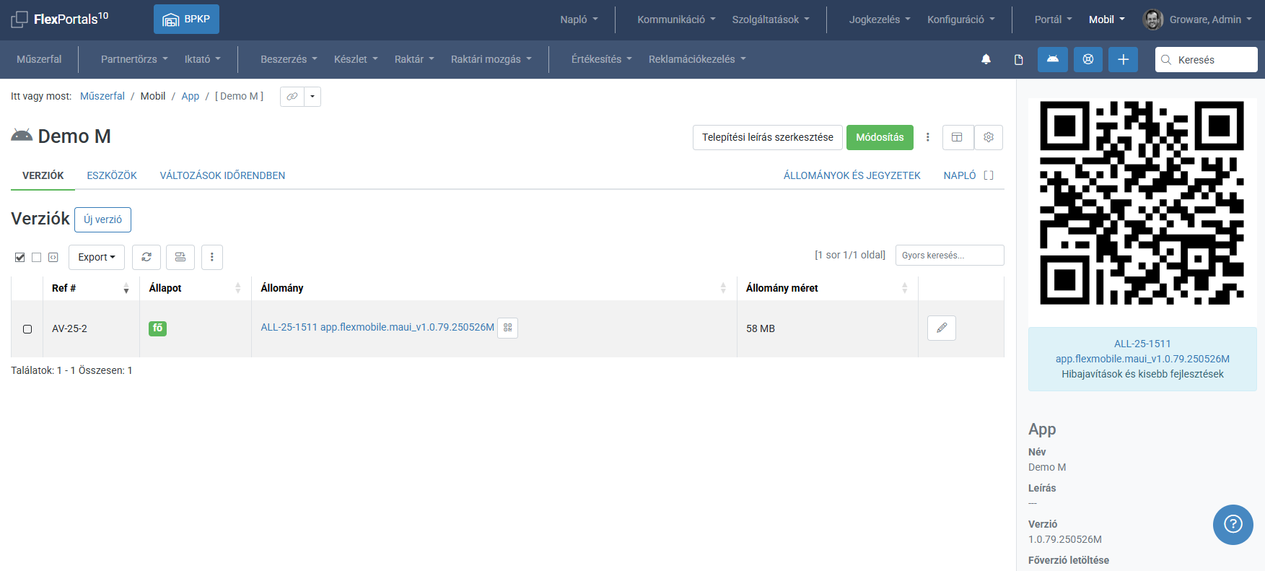Sort by Állomány column arrows

tap(724, 288)
